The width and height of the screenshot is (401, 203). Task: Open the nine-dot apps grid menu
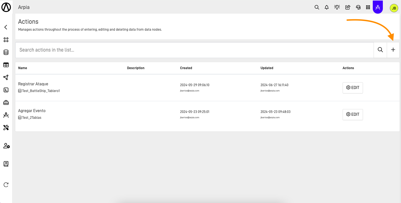(x=368, y=8)
